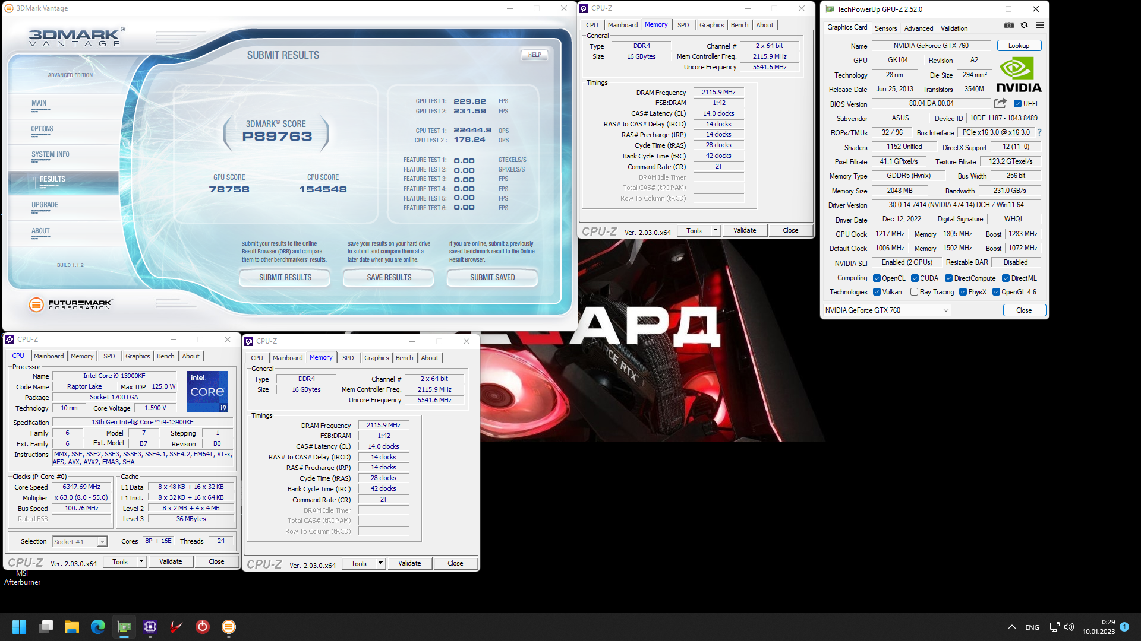1141x641 pixels.
Task: Click the top CPU-Z window's title bar icon
Action: pos(584,8)
